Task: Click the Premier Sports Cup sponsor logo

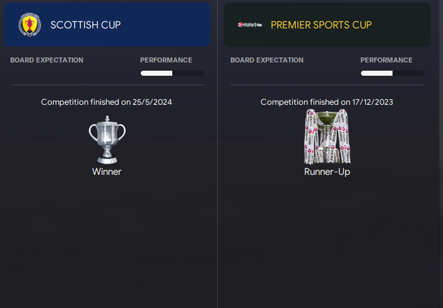Action: pos(250,25)
